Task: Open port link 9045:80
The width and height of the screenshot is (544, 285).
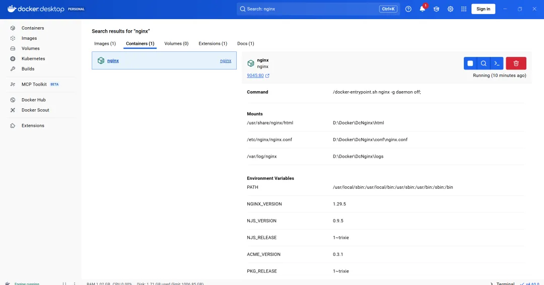Action: [255, 76]
